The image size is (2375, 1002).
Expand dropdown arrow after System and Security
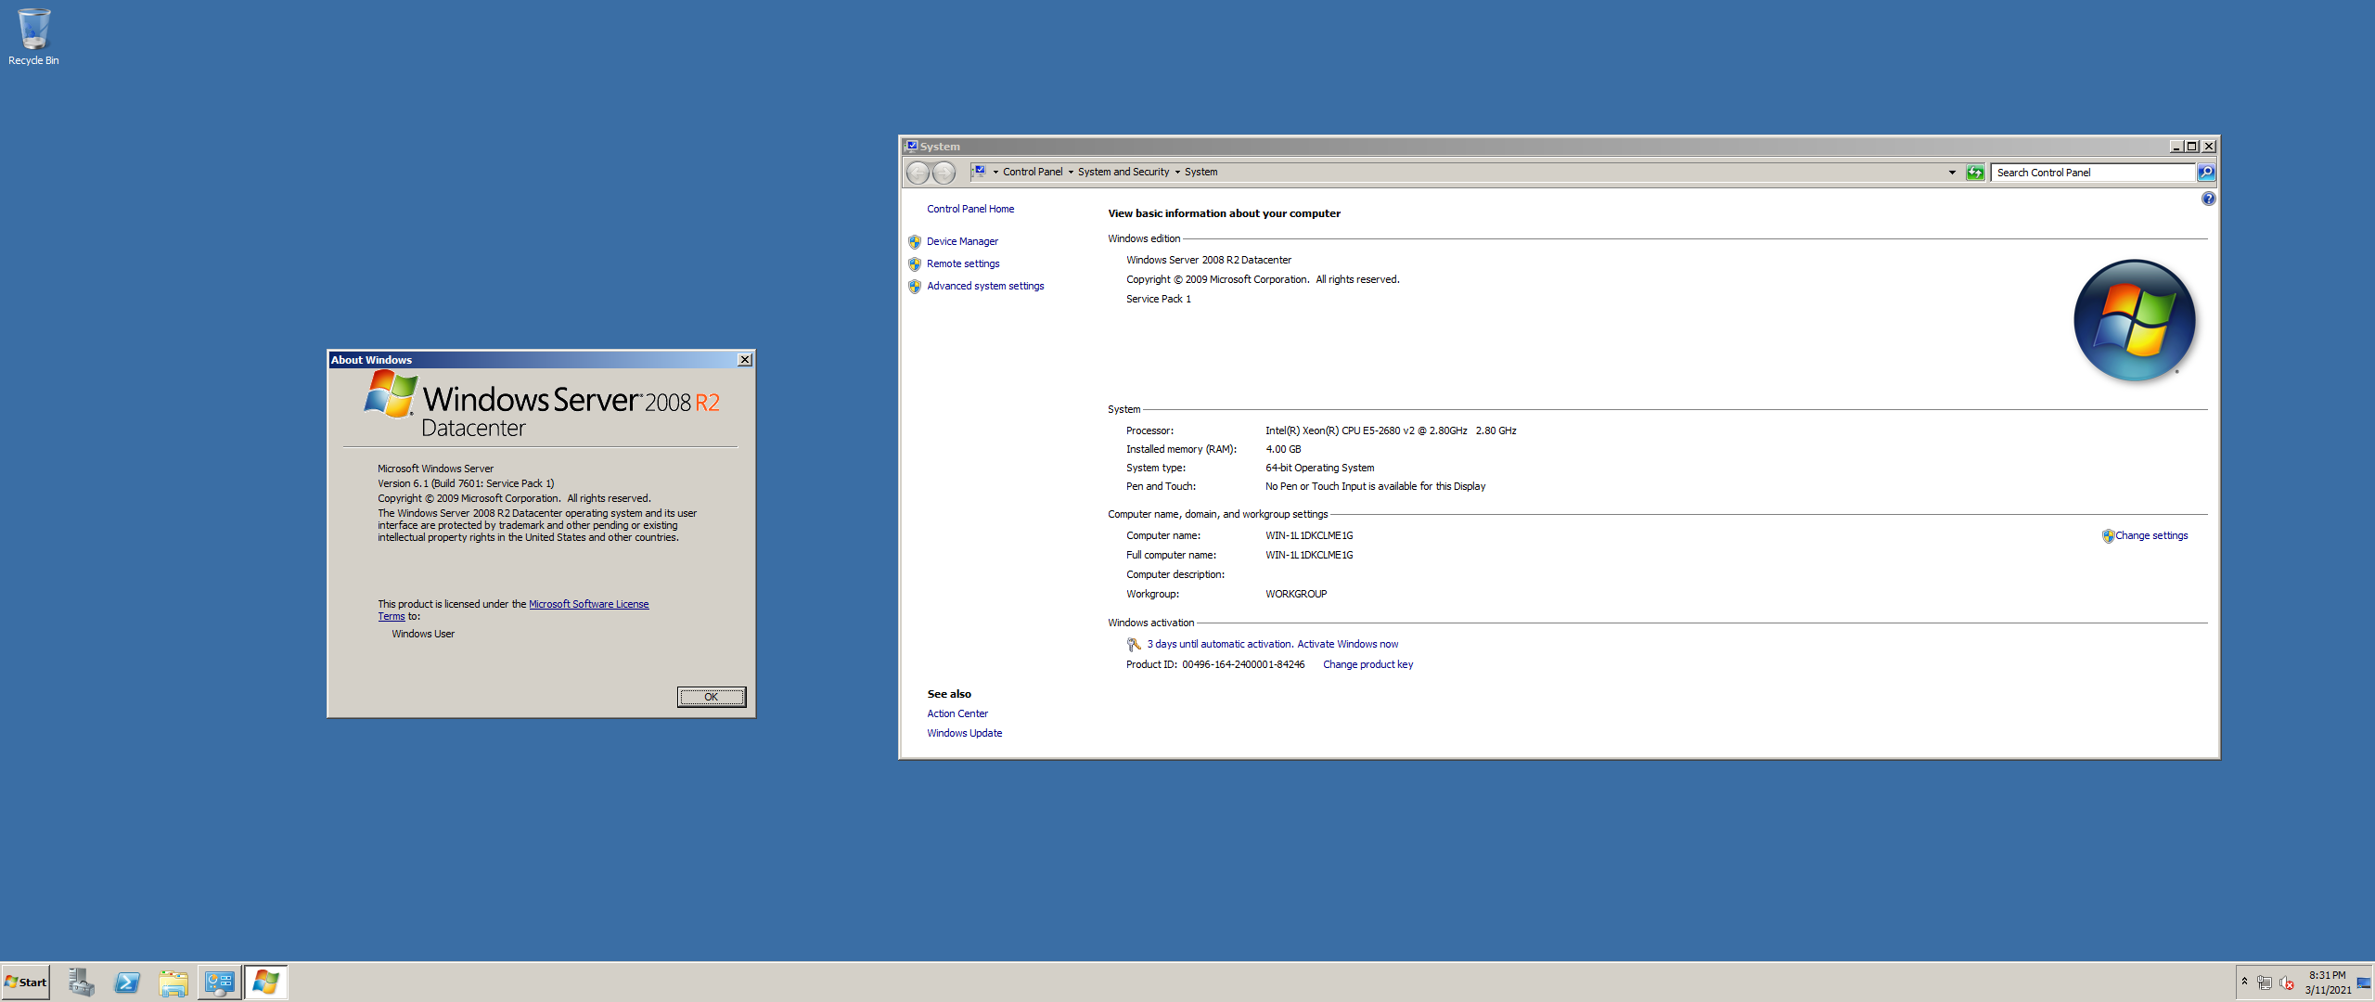click(x=1177, y=173)
